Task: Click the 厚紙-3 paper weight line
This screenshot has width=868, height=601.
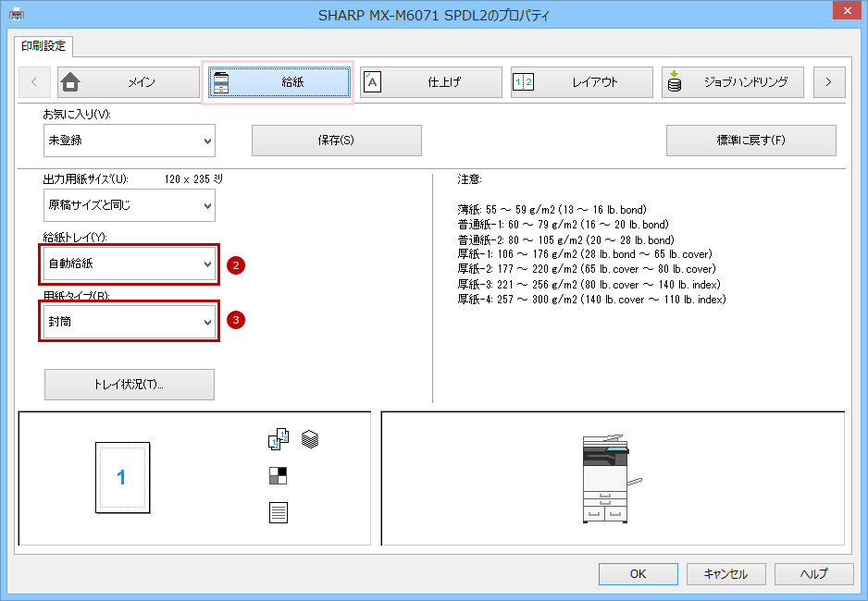Action: [x=589, y=284]
